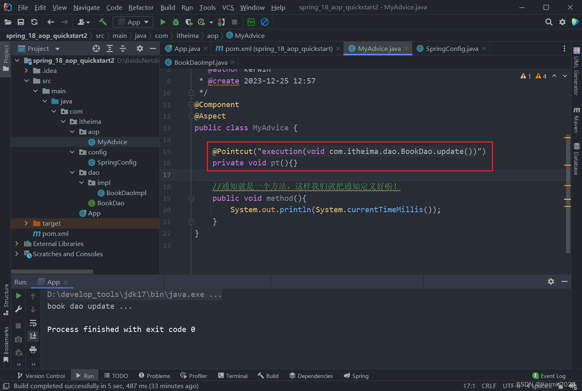The image size is (582, 391).
Task: Toggle the UML Generator side panel
Action: tap(576, 72)
